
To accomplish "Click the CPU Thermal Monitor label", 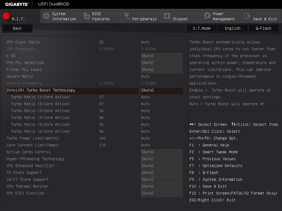I will click(28, 187).
